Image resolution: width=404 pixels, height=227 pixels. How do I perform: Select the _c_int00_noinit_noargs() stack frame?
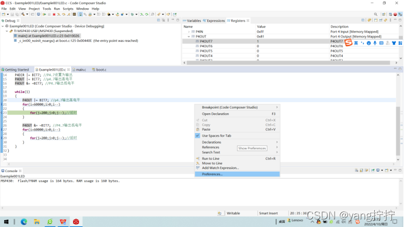tap(76, 41)
